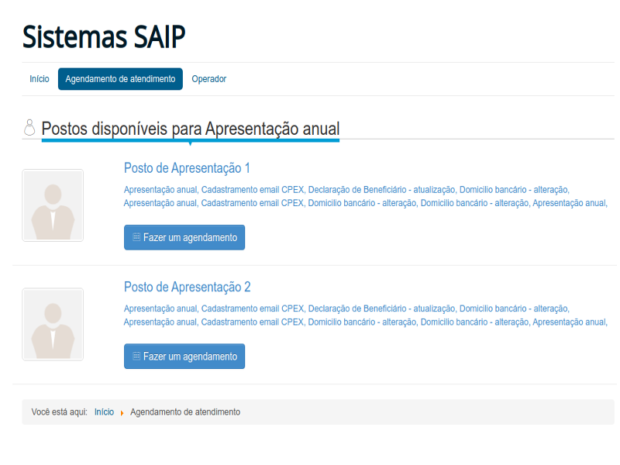Click the avatar image for Posto de Apresentação 1
The width and height of the screenshot is (620, 465).
pos(53,205)
